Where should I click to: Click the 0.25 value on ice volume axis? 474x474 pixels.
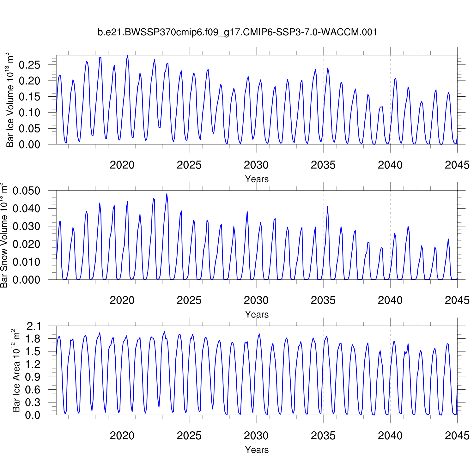point(30,65)
